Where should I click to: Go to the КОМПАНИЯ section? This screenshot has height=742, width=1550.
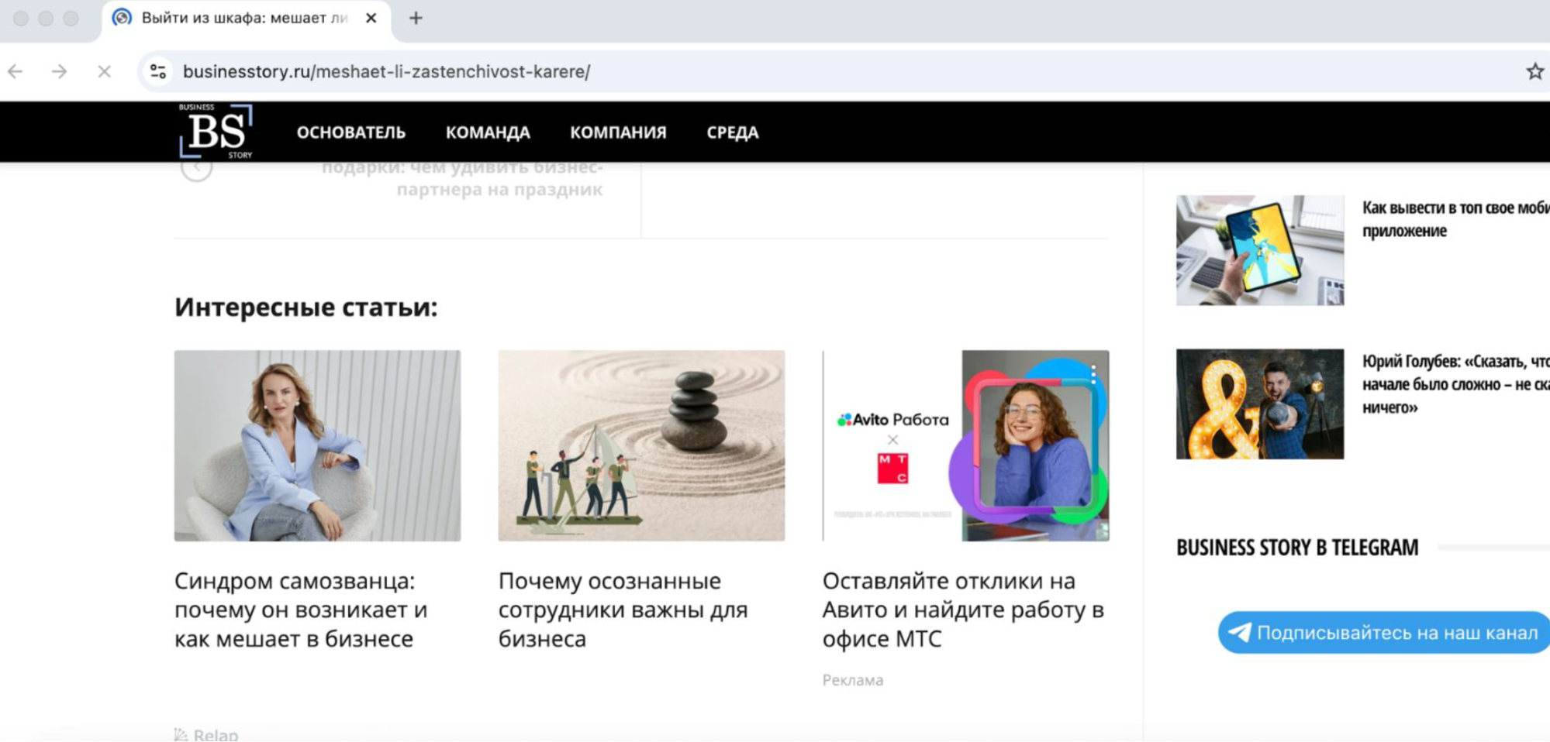click(x=617, y=132)
